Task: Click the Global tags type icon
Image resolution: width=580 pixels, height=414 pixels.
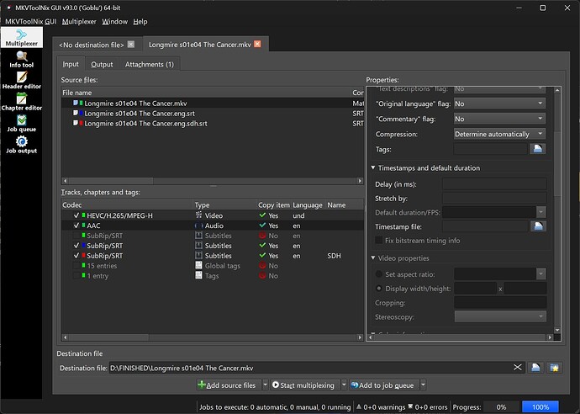Action: pyautogui.click(x=198, y=266)
